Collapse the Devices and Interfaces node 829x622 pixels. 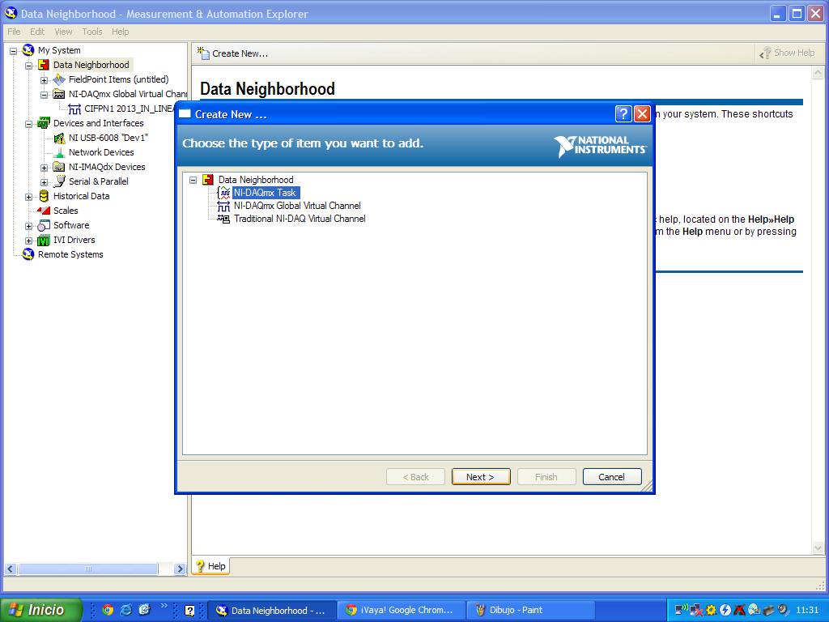pyautogui.click(x=29, y=124)
